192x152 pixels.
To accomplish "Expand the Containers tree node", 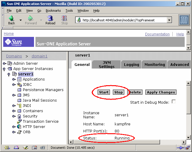I will [14, 111].
